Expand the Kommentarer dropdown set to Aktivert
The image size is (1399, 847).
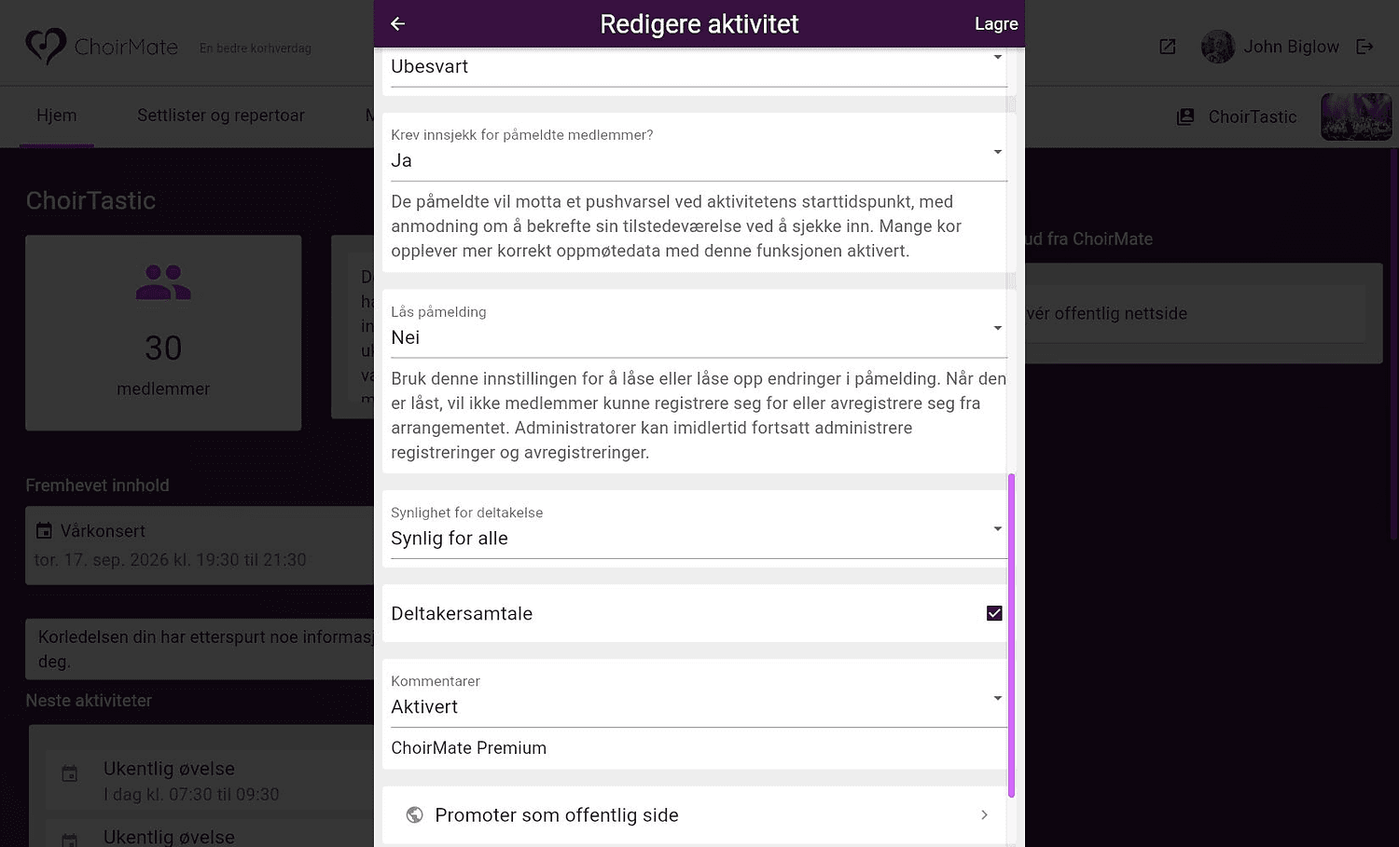click(699, 698)
